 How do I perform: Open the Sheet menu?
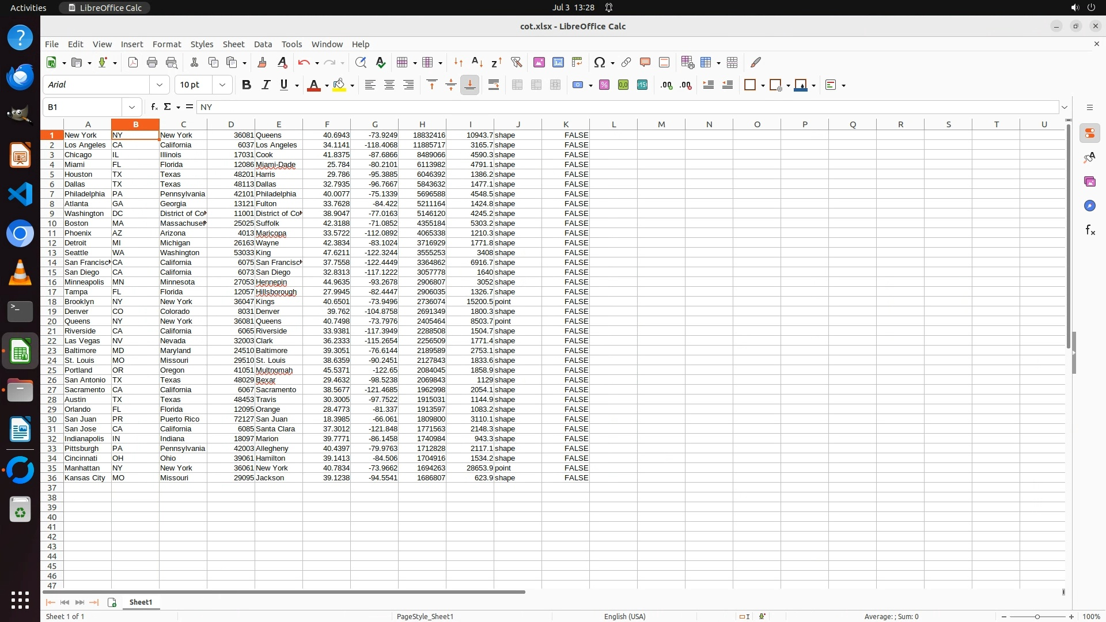233,44
